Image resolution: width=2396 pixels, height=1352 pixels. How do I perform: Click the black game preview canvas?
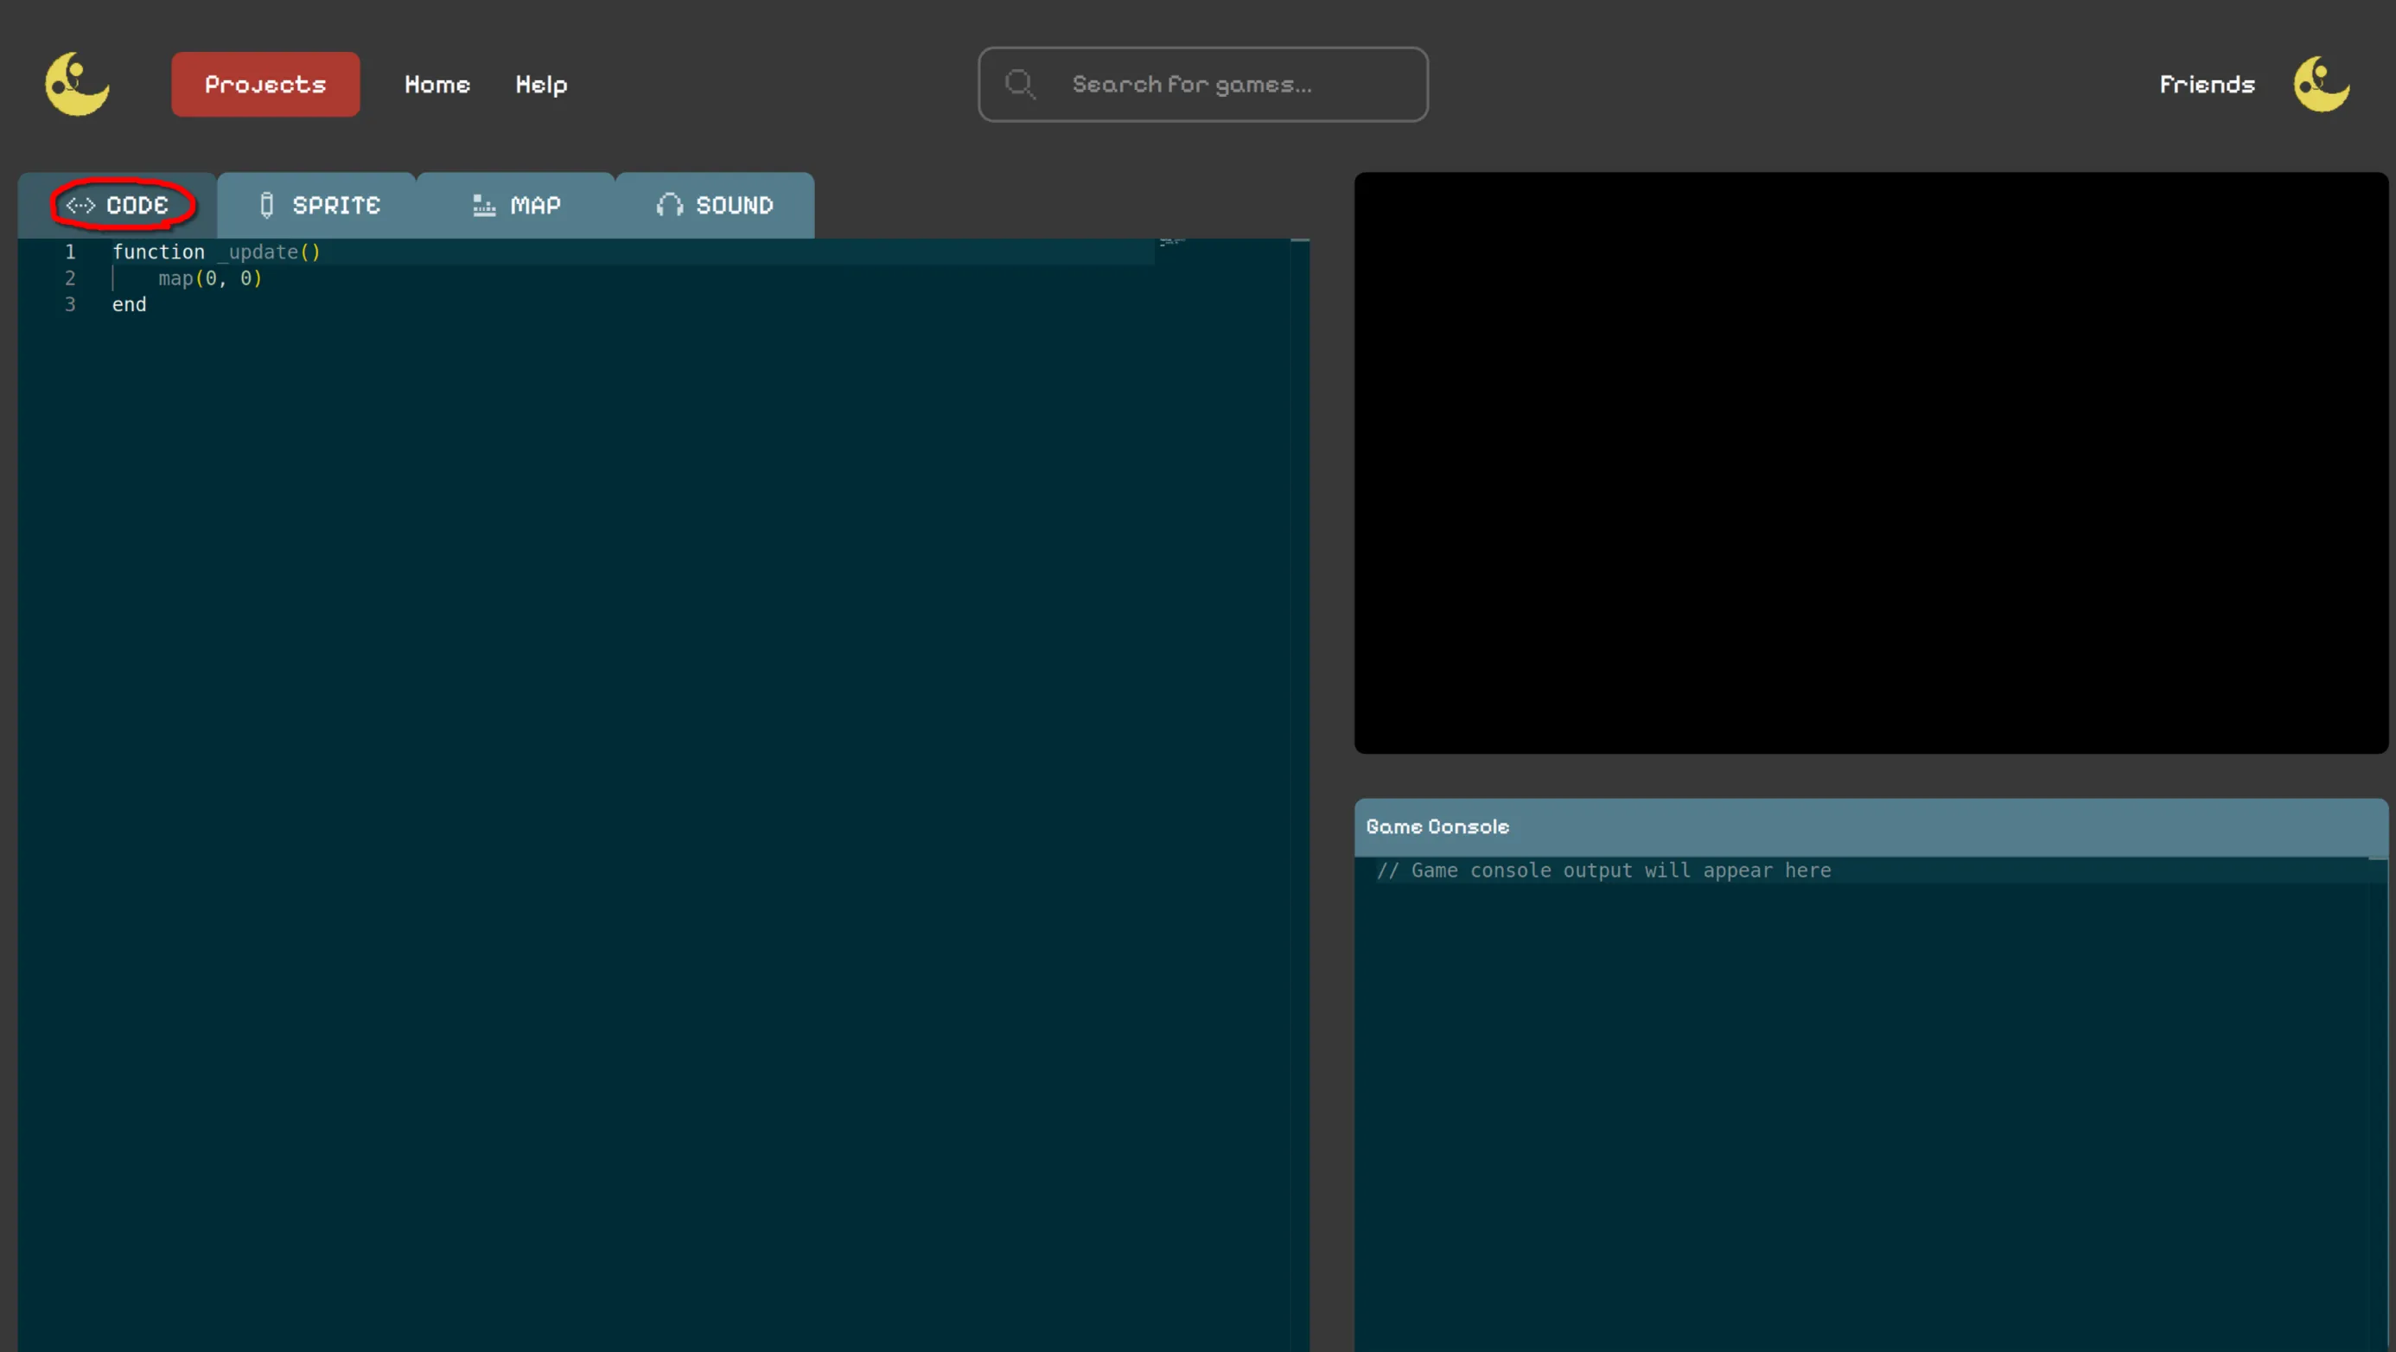pyautogui.click(x=1870, y=462)
